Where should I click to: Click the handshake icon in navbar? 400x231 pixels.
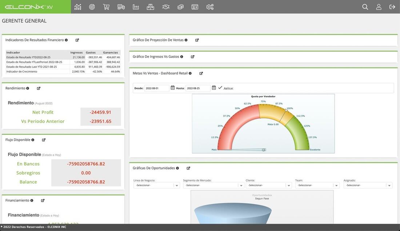166,7
